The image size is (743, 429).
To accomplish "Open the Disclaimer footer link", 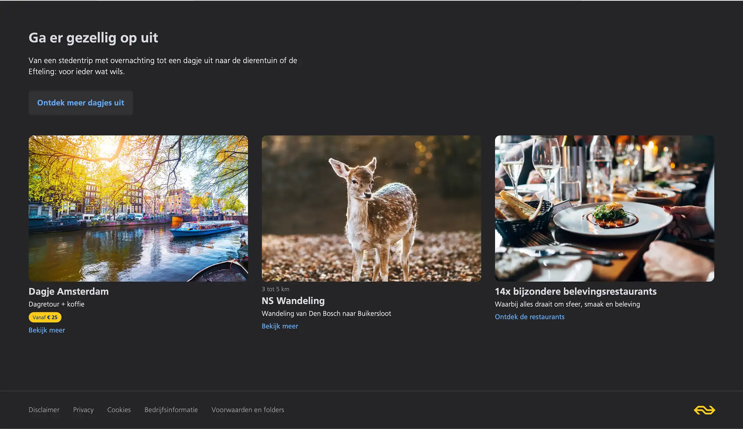I will tap(44, 410).
